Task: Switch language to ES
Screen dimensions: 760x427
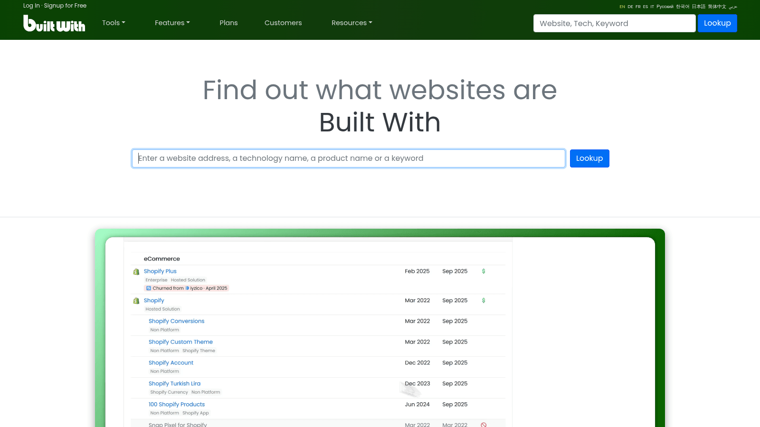Action: click(x=646, y=7)
